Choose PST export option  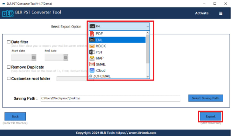coord(117,52)
